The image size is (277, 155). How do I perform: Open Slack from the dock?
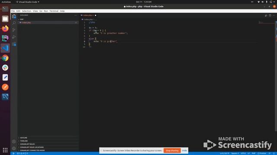click(x=5, y=68)
